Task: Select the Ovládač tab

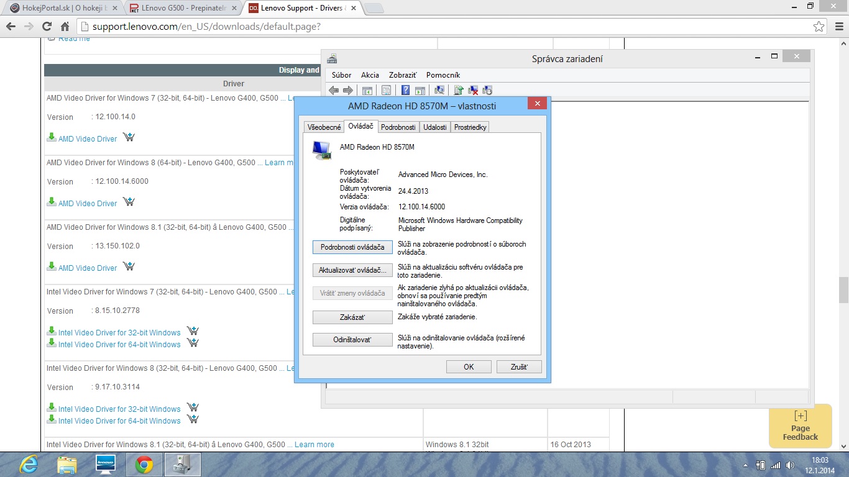Action: tap(361, 126)
